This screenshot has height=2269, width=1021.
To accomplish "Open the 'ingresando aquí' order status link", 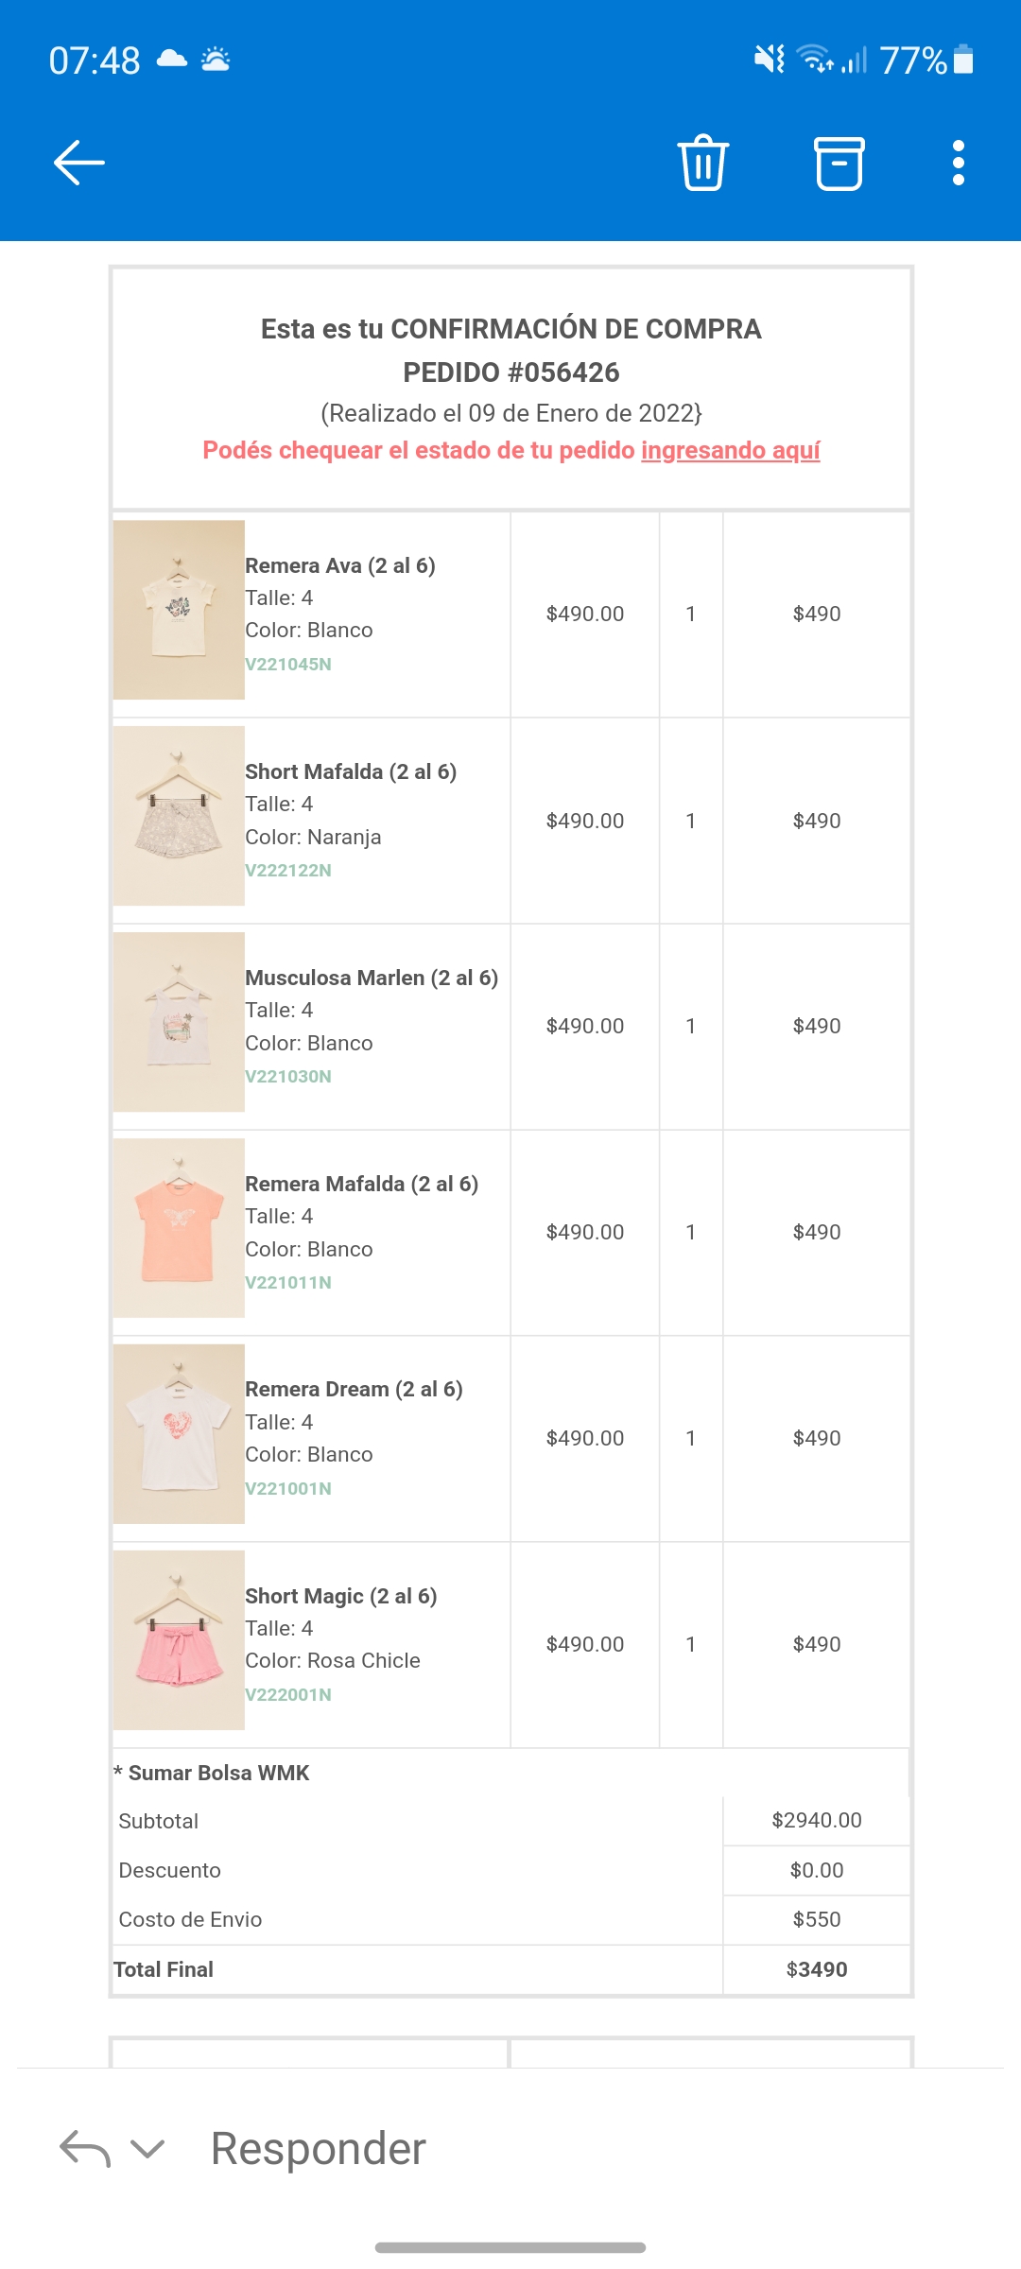I will (x=730, y=450).
